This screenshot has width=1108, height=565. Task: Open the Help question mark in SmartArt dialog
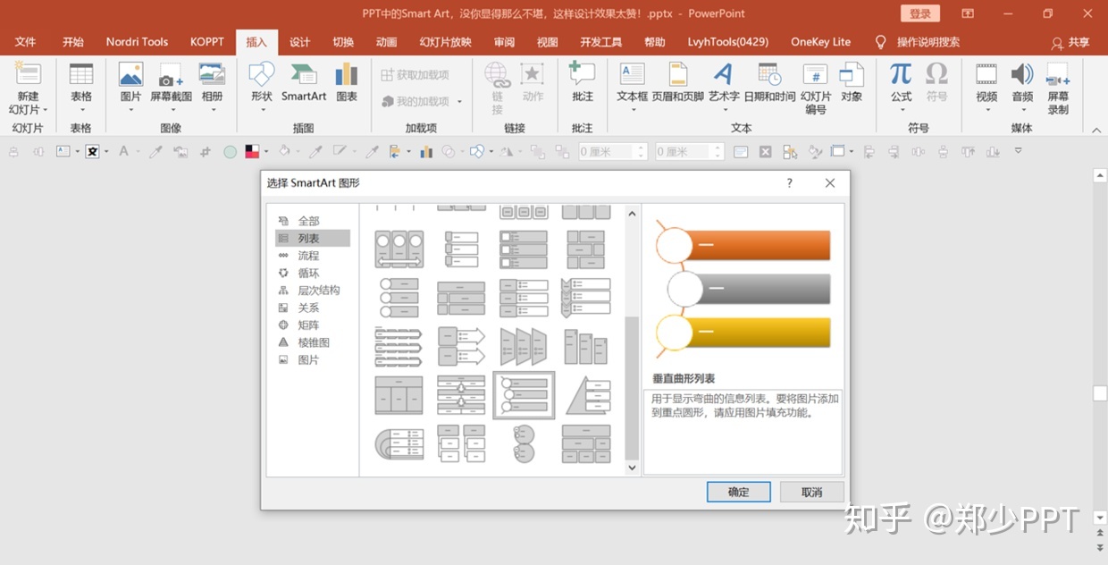tap(789, 183)
